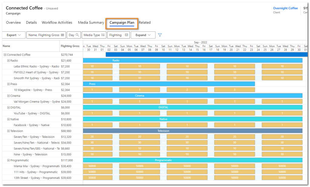The width and height of the screenshot is (310, 187).
Task: Go to the Workflow Activities tab
Action: 57,23
